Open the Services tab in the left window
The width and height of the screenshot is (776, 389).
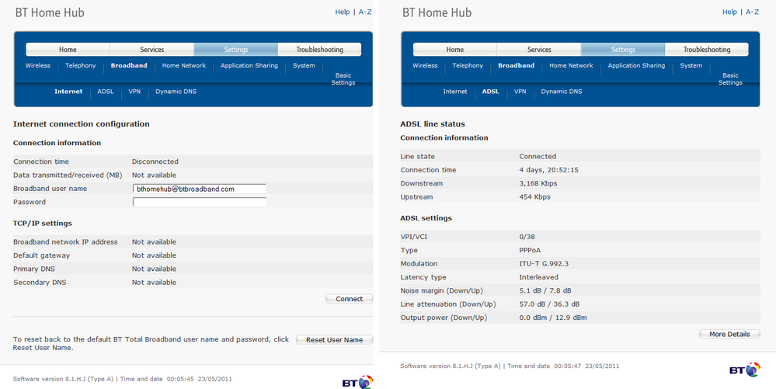152,50
